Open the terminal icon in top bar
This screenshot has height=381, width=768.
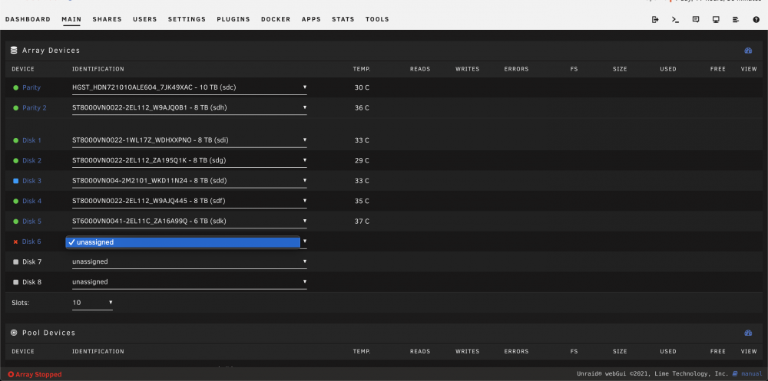click(675, 20)
